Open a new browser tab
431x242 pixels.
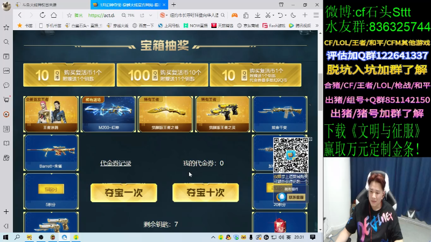point(173,5)
